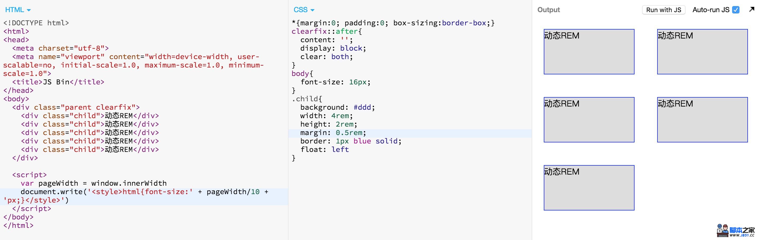This screenshot has height=240, width=759.
Task: Click the clearfix::after selector line
Action: click(x=327, y=31)
